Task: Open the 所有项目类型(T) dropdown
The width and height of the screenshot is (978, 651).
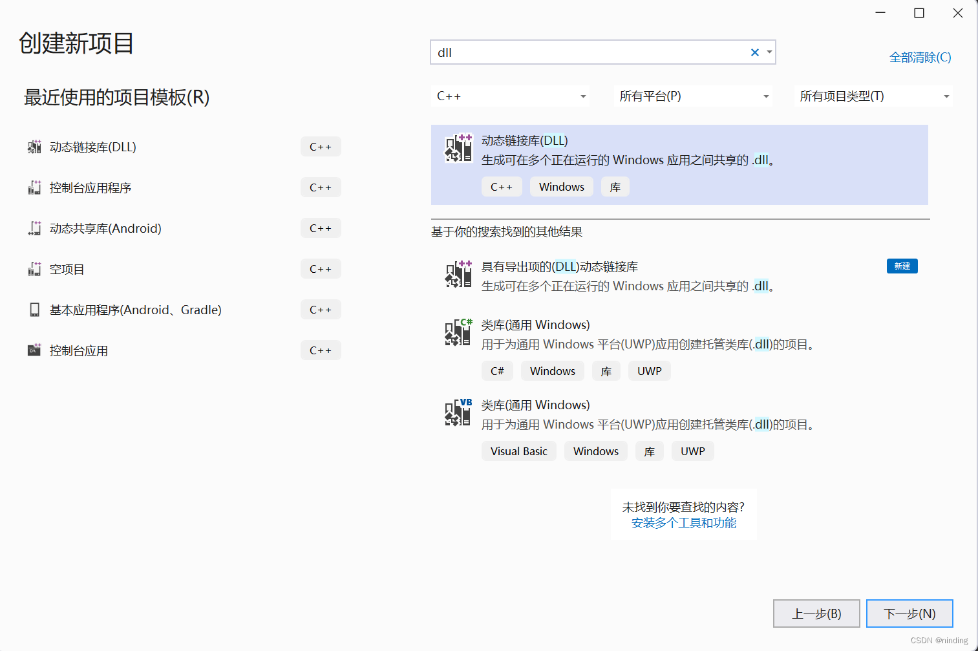Action: tap(946, 96)
